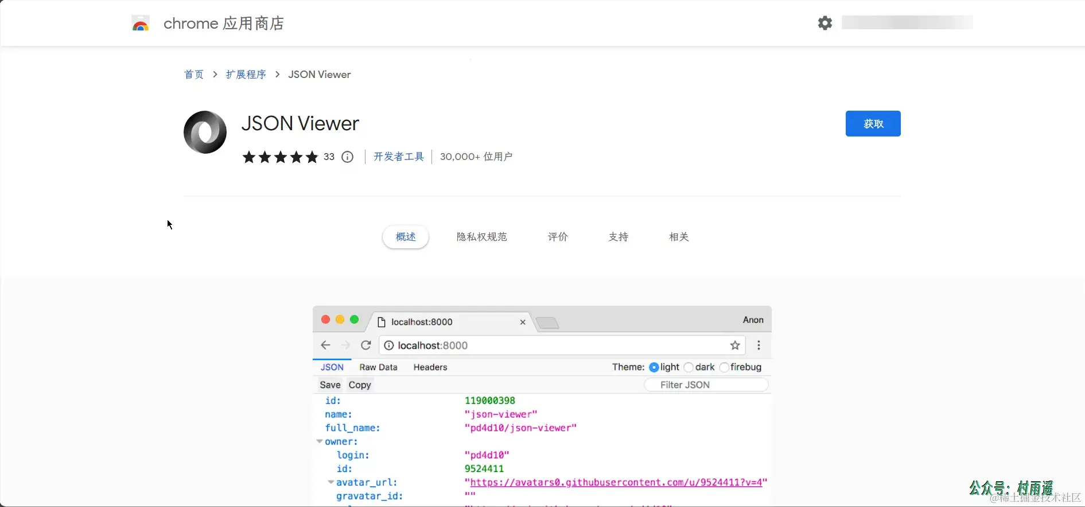Go to 扩展程序 breadcrumb link
The height and width of the screenshot is (507, 1085).
click(x=246, y=75)
